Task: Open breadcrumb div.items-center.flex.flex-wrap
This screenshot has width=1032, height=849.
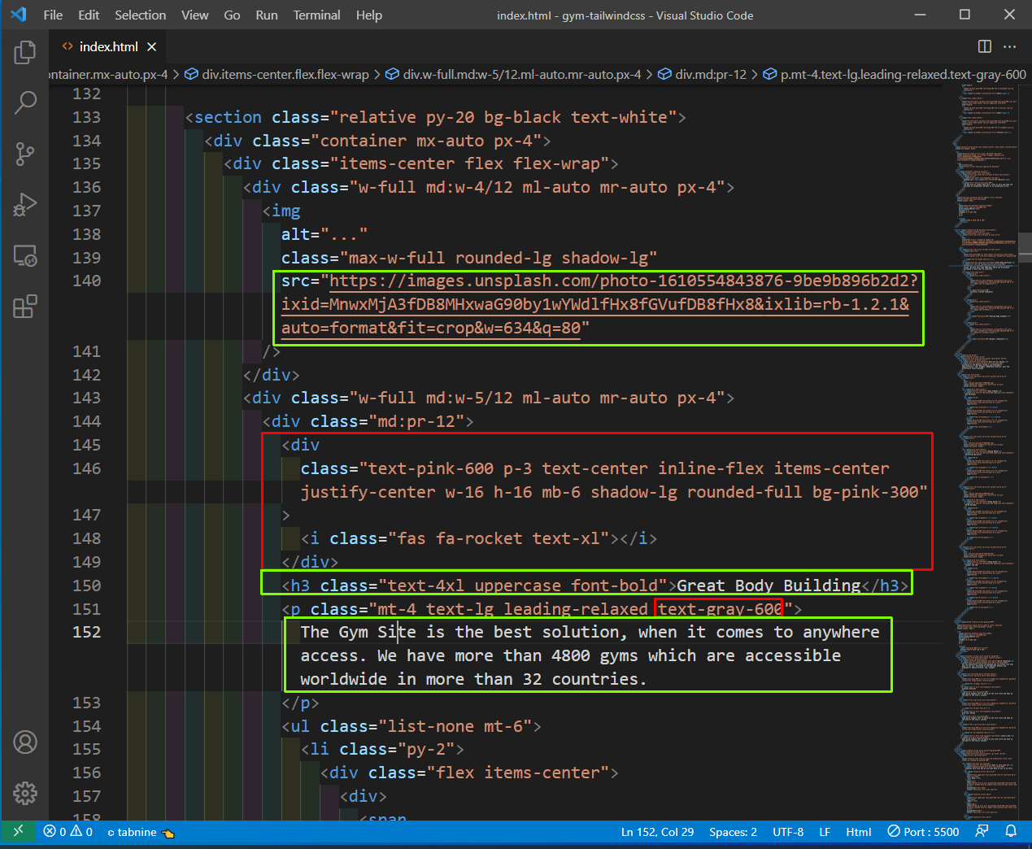Action: (x=277, y=74)
